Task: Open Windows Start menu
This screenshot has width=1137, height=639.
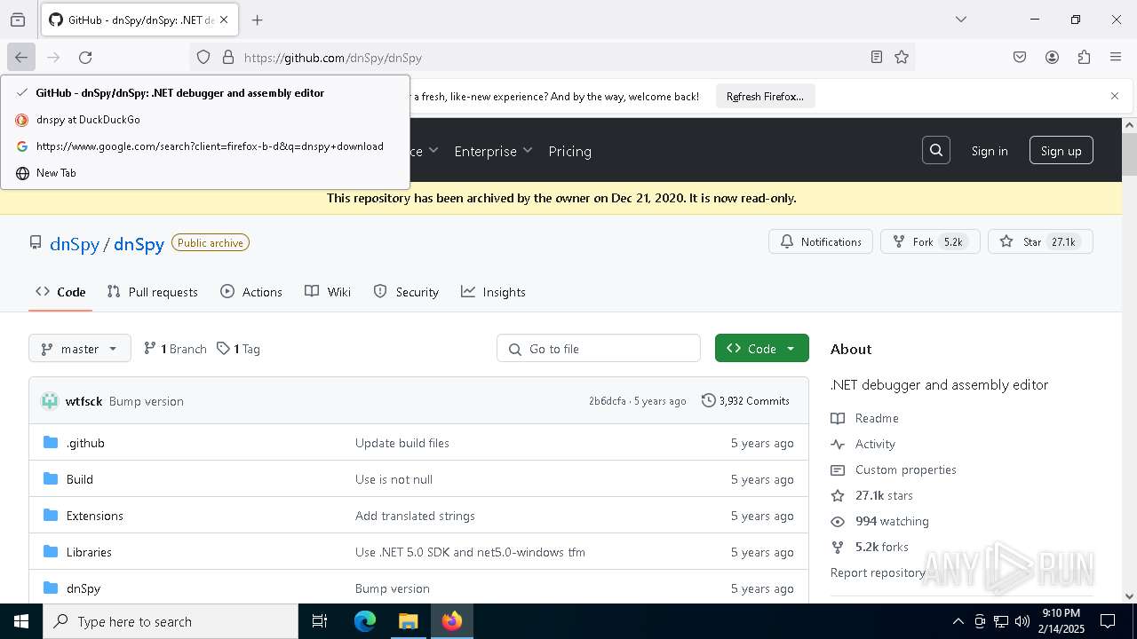Action: click(x=21, y=621)
